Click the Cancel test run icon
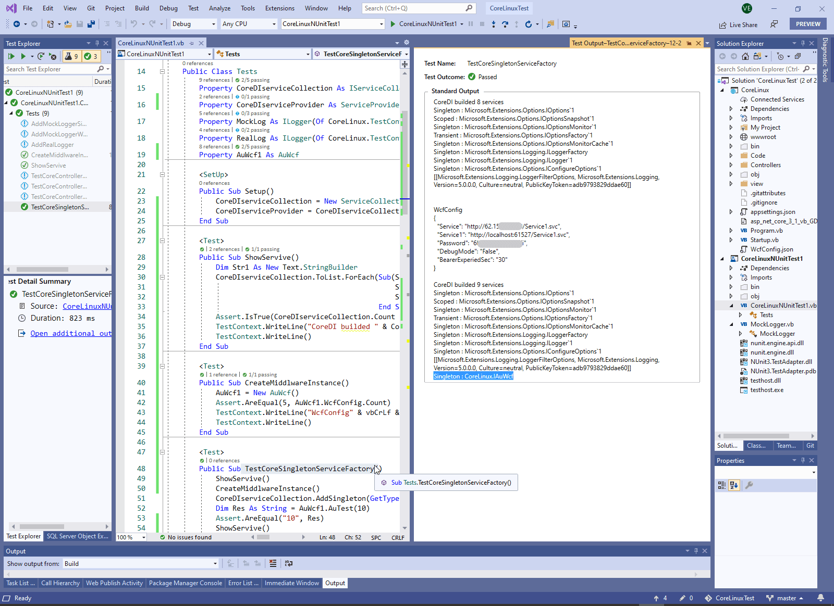Screen dimensions: 834x606 (53, 56)
